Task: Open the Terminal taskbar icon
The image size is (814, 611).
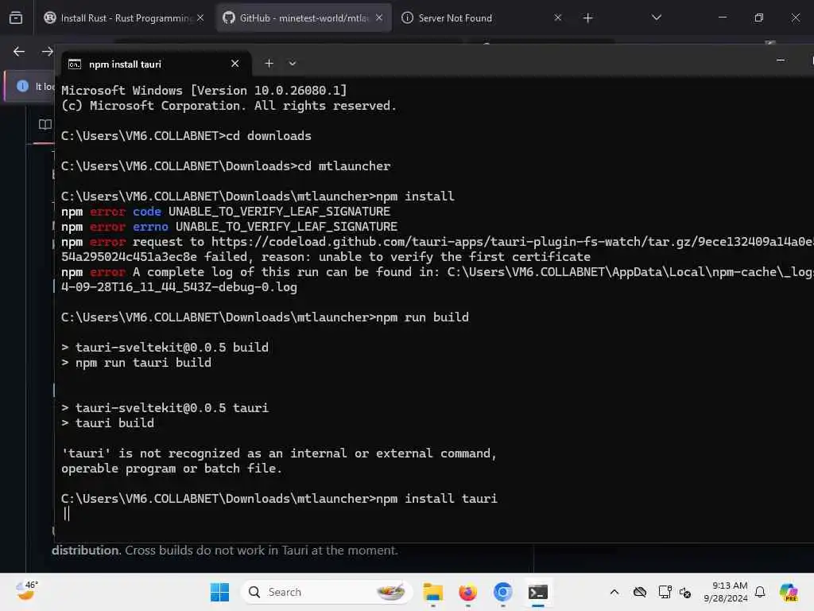Action: point(538,592)
